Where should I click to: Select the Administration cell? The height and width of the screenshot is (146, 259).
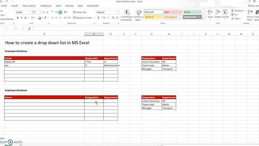point(110,65)
